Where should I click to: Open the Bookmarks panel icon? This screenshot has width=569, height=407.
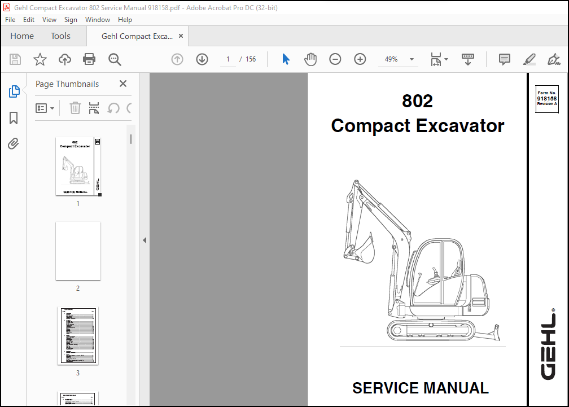tap(14, 118)
